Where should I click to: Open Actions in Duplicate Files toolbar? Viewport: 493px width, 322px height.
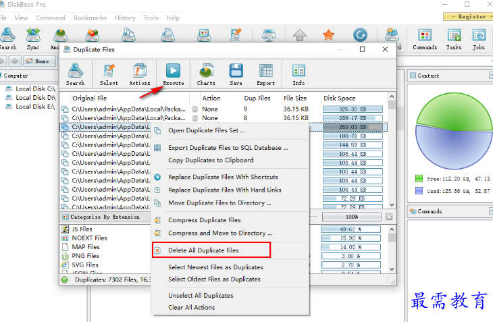click(140, 74)
